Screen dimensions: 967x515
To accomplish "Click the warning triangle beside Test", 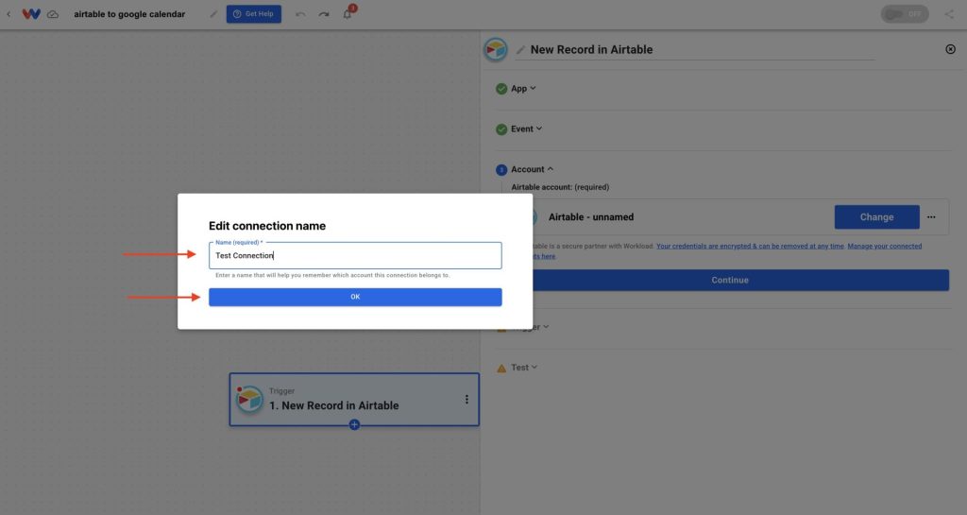I will pyautogui.click(x=501, y=369).
